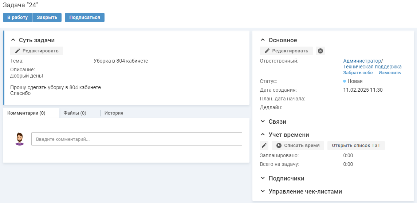Viewport: 417px width, 203px height.
Task: Click the pencil icon in Суть задачи section
Action: [x=17, y=51]
